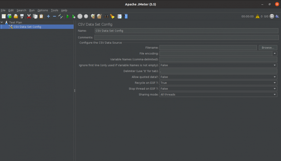The width and height of the screenshot is (281, 161).
Task: Minimize the Apache JMeter window
Action: (x=262, y=4)
